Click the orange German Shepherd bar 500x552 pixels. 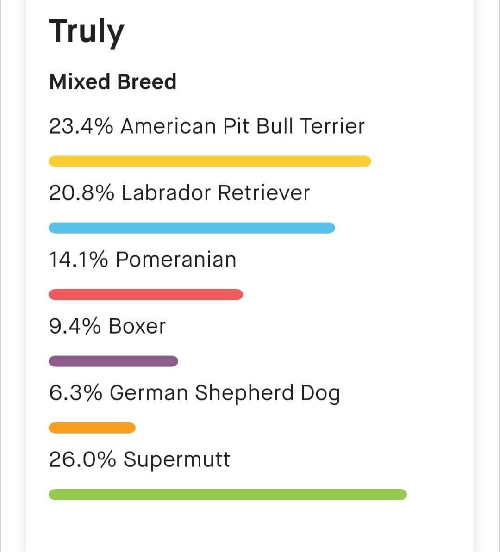[92, 428]
